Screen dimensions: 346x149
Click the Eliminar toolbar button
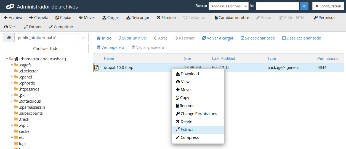click(x=166, y=18)
